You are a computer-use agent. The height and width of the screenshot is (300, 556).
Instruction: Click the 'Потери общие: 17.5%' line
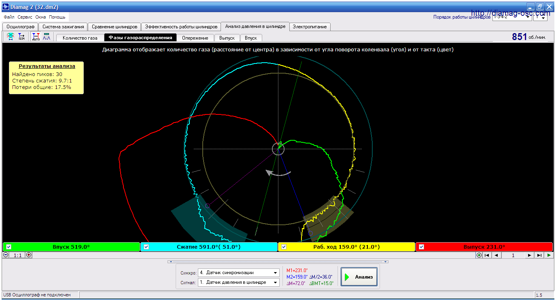[42, 87]
